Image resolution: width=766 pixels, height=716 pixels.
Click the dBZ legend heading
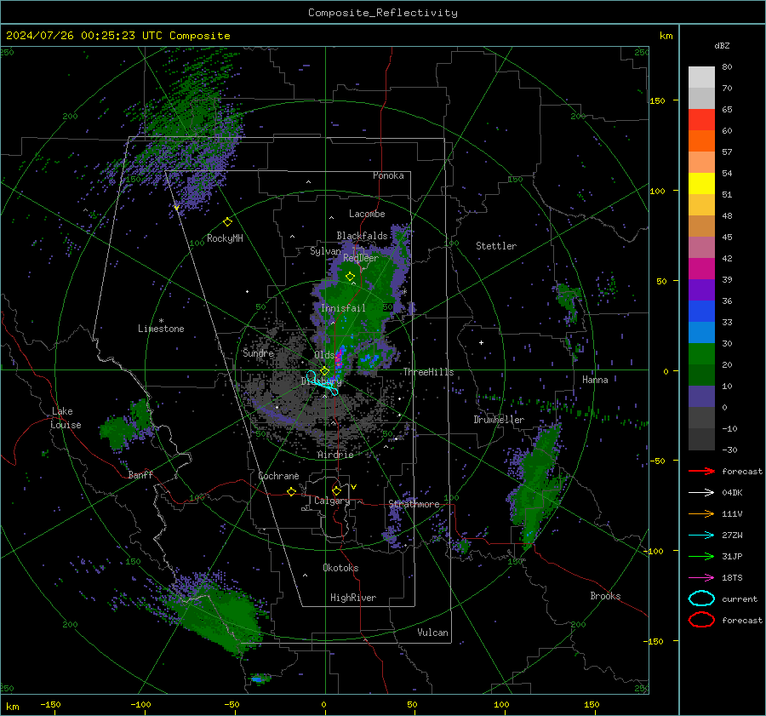722,45
